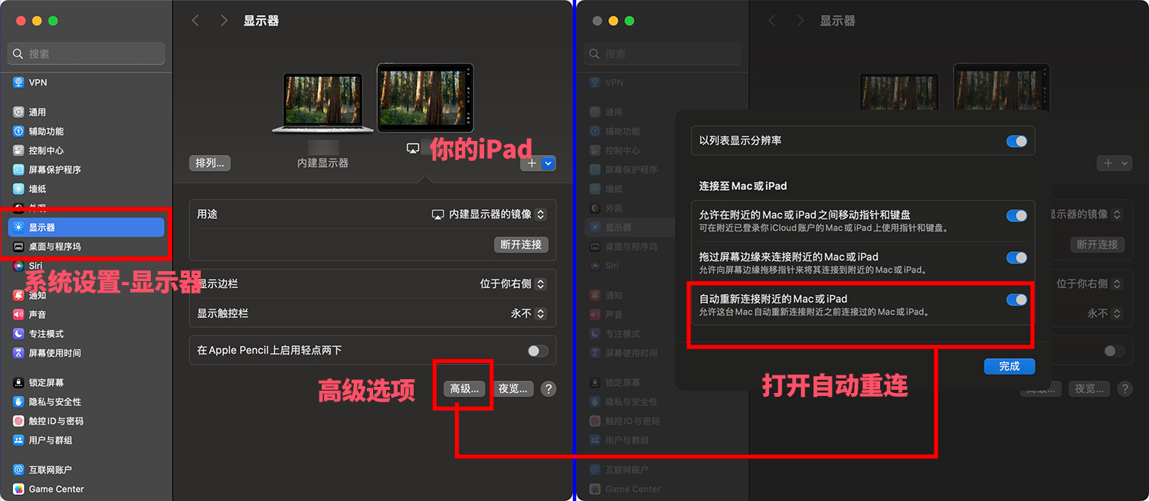The width and height of the screenshot is (1149, 501).
Task: Click 排列... button in the left window
Action: [x=210, y=163]
